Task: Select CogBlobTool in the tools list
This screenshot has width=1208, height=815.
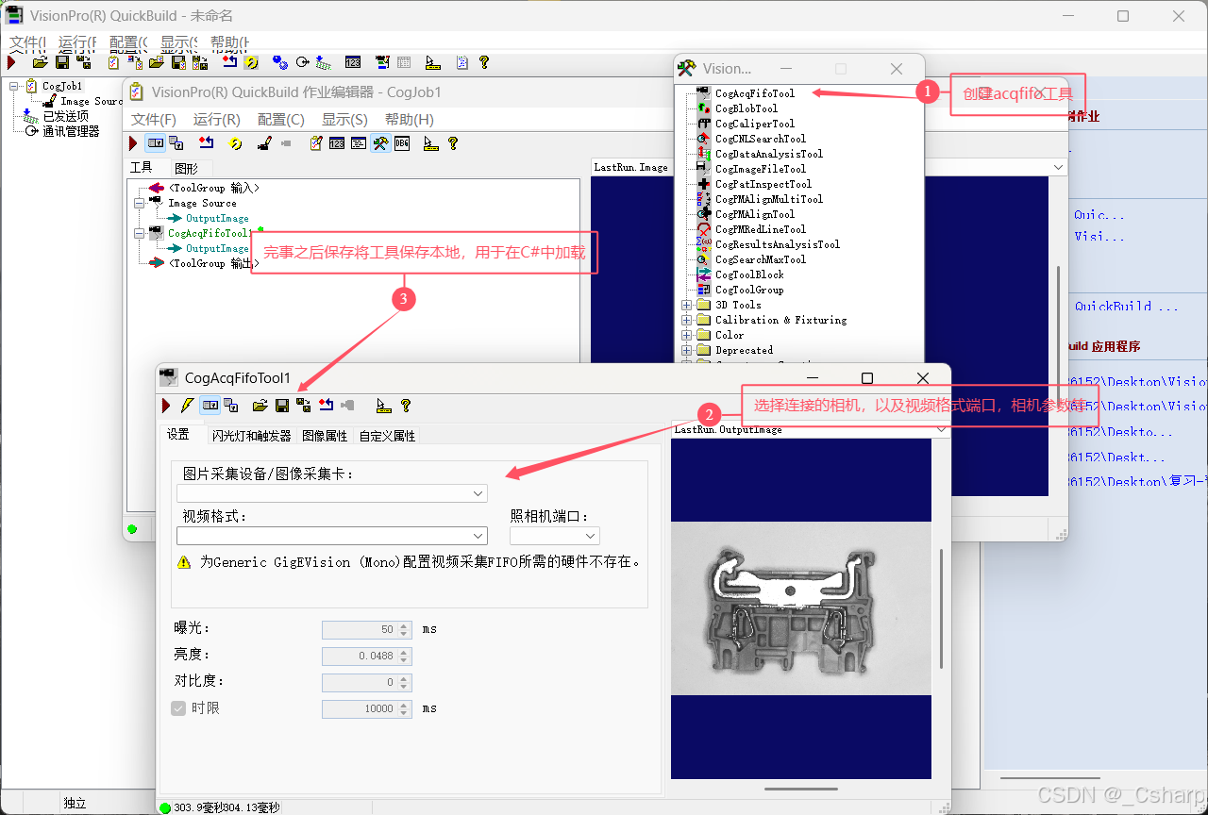Action: point(747,108)
